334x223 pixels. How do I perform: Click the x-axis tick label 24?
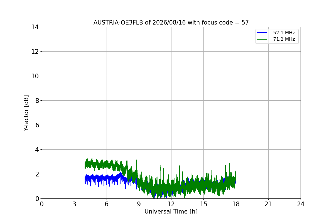tap(301, 204)
